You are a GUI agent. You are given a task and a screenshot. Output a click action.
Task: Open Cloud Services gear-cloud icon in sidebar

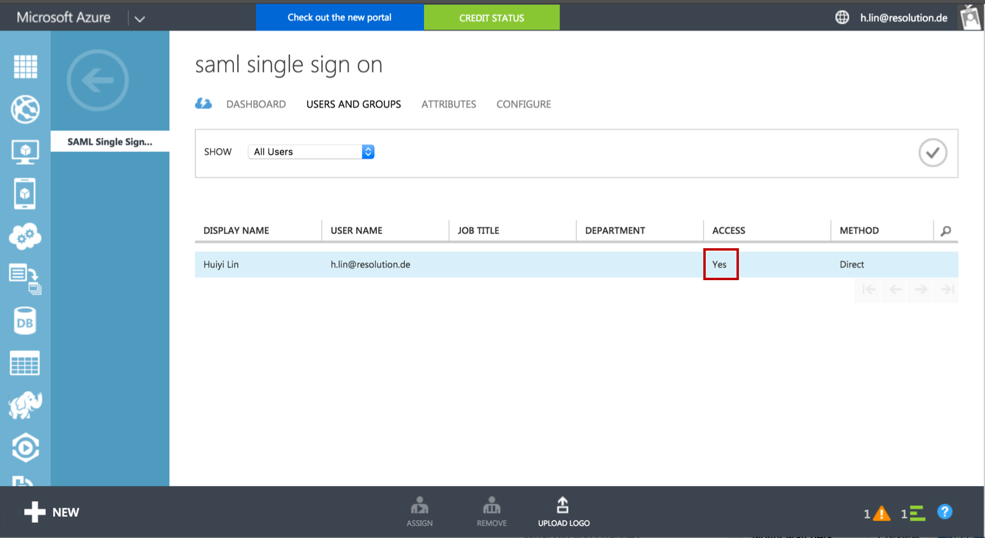(x=25, y=236)
